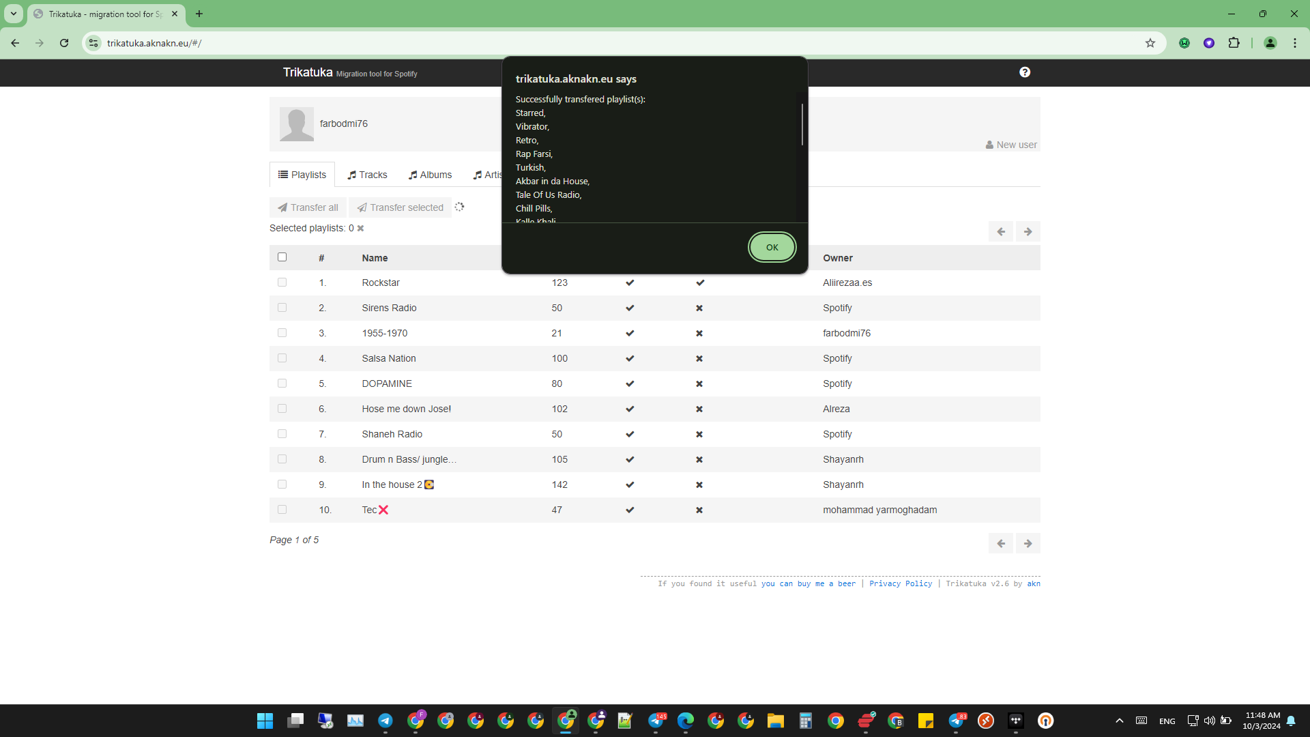Bookmark this page with the star icon

click(1150, 43)
